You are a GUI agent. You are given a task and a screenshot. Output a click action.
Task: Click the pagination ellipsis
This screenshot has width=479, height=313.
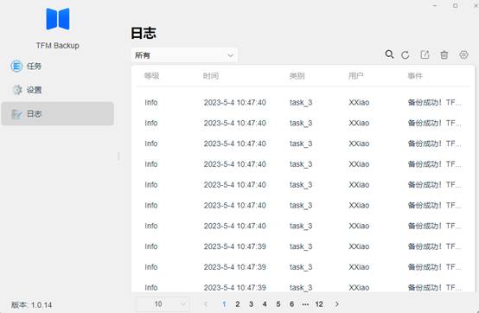coord(305,304)
